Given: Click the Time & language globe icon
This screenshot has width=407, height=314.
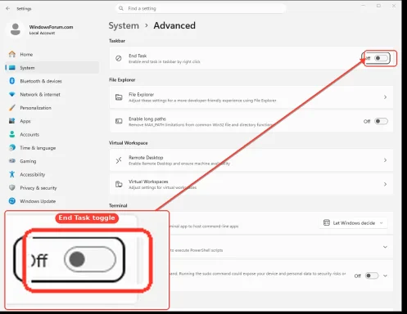Looking at the screenshot, I should [x=12, y=147].
